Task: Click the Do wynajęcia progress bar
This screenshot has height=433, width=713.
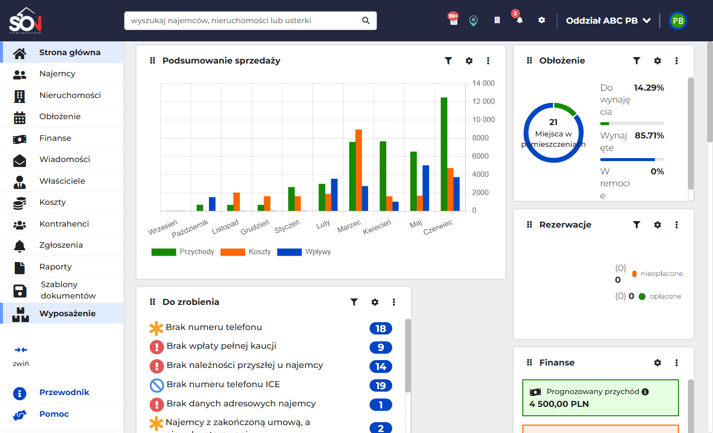Action: [x=632, y=124]
